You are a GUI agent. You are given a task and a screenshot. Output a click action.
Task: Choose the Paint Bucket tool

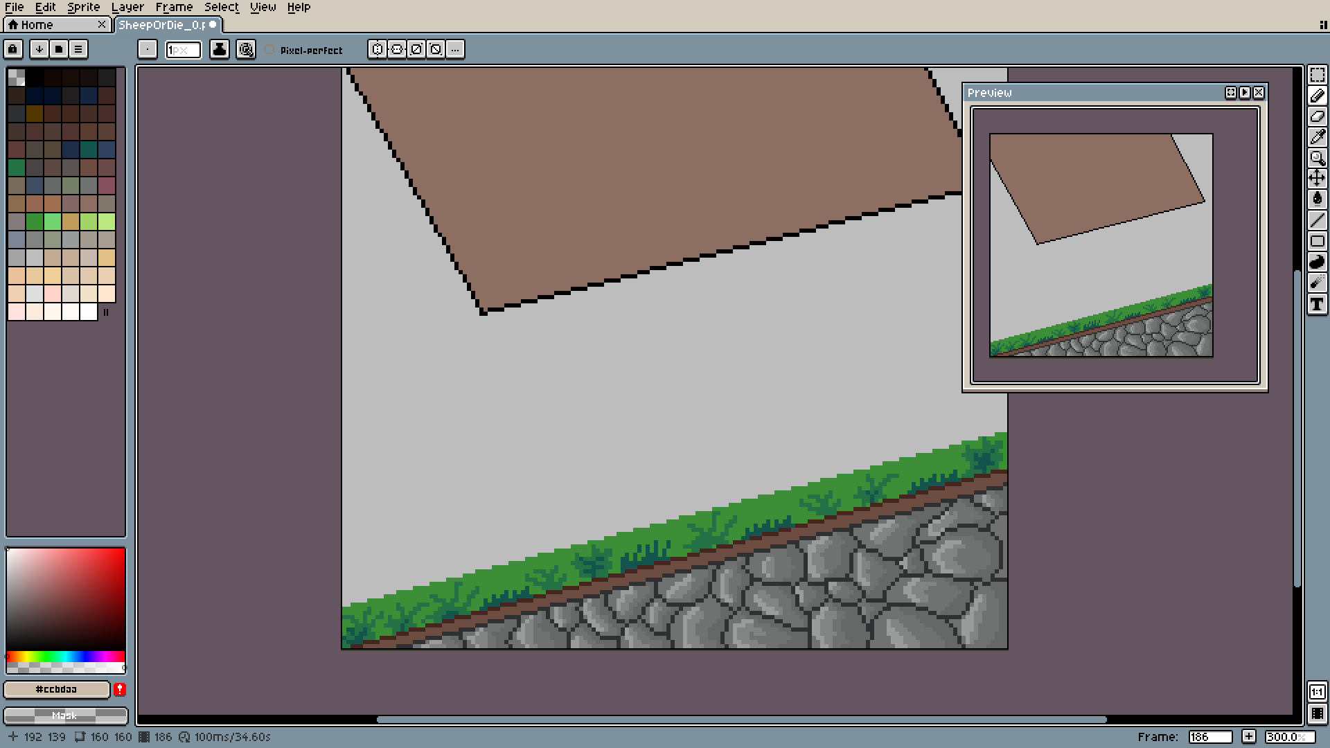(1317, 199)
